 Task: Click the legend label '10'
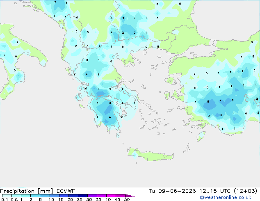[51, 199]
